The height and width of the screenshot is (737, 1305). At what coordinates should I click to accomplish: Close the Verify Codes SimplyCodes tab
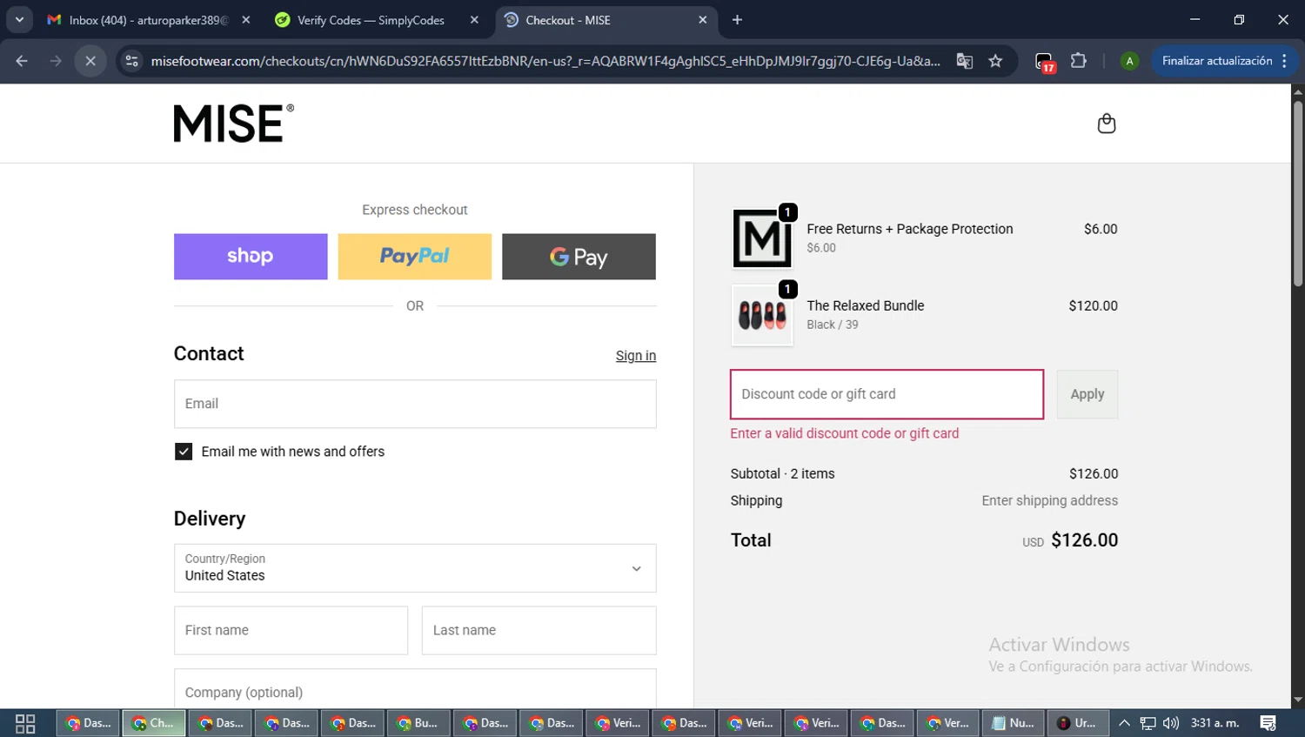click(474, 20)
